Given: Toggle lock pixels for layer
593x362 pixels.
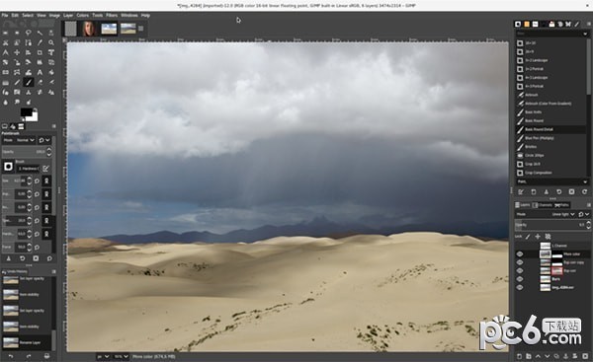Looking at the screenshot, I should 528,237.
